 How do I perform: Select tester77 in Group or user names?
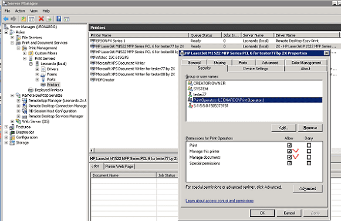(x=200, y=94)
